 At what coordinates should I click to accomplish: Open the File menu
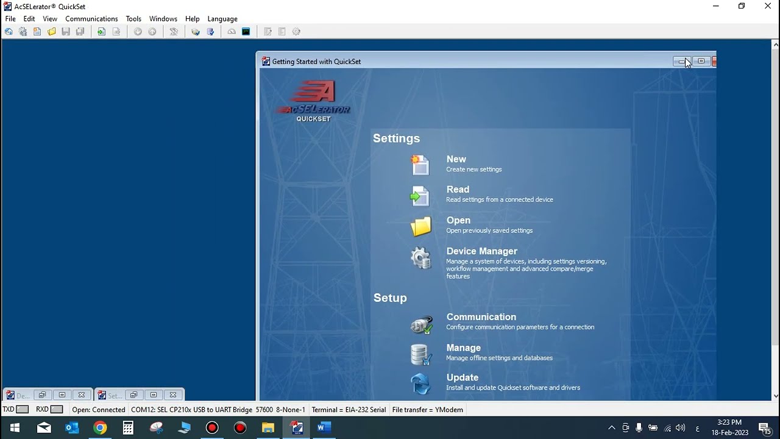(10, 19)
